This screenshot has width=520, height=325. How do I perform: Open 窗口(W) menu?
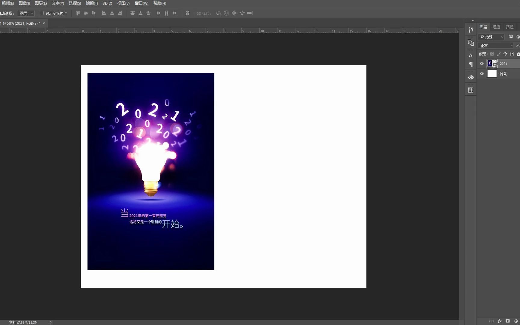point(141,3)
